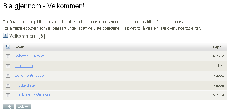Click the Avbryt button to cancel
The image size is (229, 112).
point(23,107)
